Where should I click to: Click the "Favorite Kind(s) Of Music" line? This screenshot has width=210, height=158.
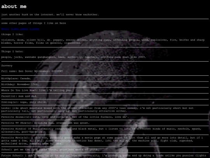click(101, 130)
